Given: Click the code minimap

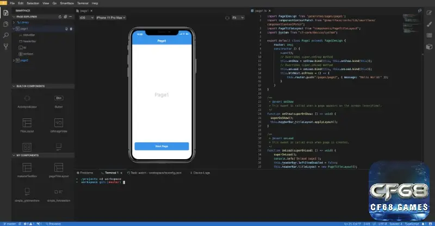Looking at the screenshot, I should [411, 24].
